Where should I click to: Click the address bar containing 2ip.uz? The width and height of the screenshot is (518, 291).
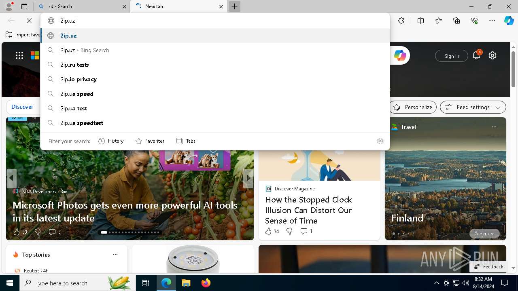pos(214,21)
